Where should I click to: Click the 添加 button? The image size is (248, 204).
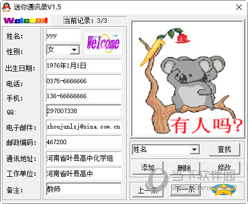point(148,168)
